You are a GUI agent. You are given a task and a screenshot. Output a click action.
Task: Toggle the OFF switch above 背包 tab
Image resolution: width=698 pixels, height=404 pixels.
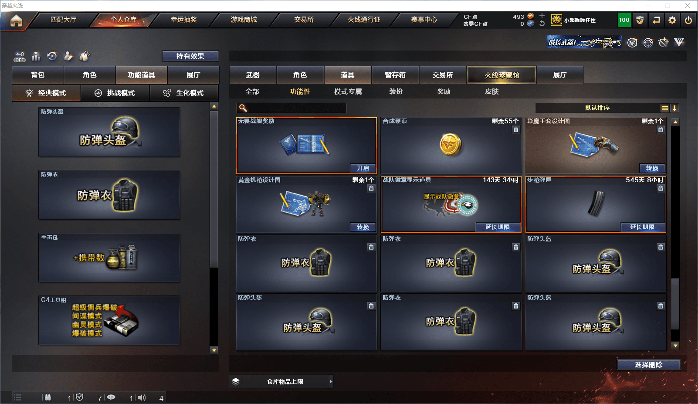point(20,57)
